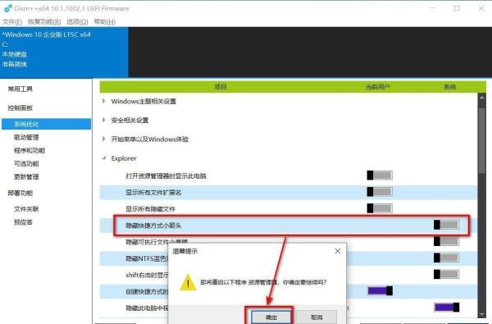Collapse the Explorer group
The image size is (492, 324).
coord(104,158)
